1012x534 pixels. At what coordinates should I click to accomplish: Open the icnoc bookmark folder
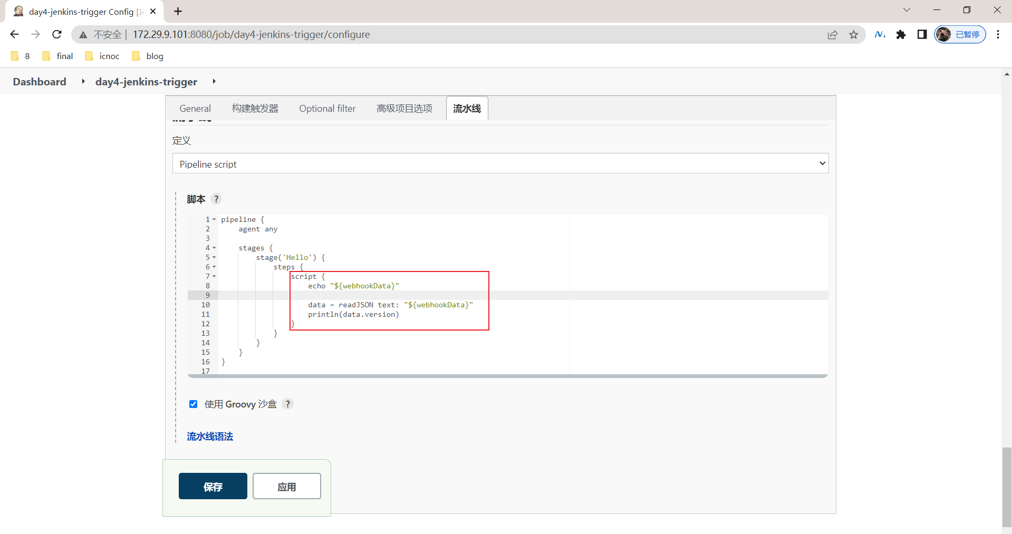point(102,56)
